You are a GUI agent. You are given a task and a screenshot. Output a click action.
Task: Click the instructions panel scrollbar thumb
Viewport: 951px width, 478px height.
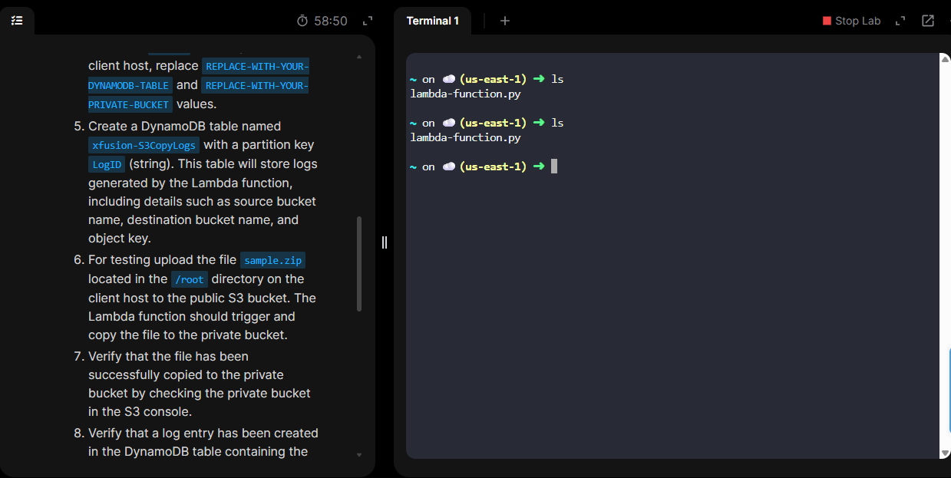[x=359, y=264]
